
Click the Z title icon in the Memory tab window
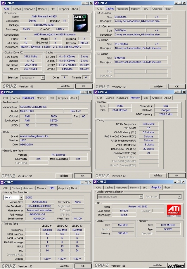pos(96,92)
